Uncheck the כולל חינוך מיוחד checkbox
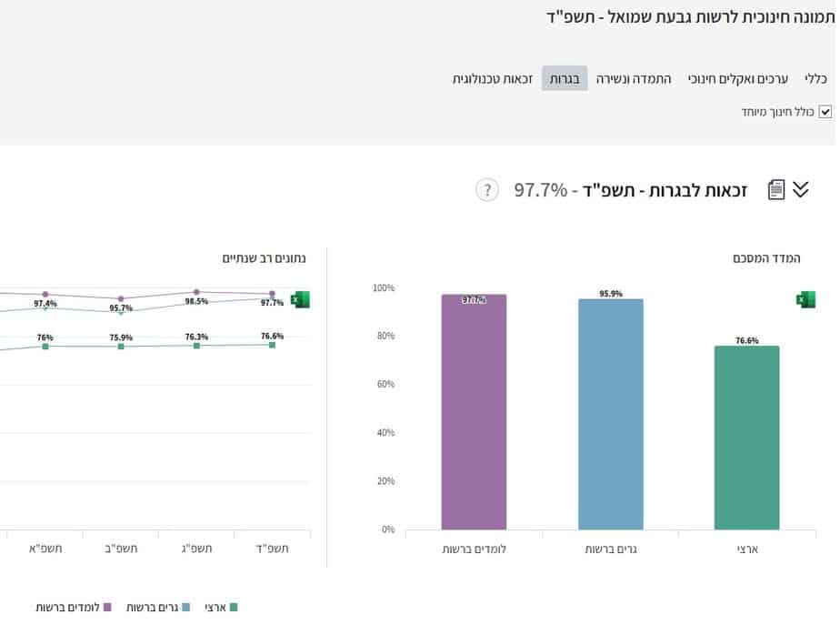The image size is (840, 625). tap(825, 111)
